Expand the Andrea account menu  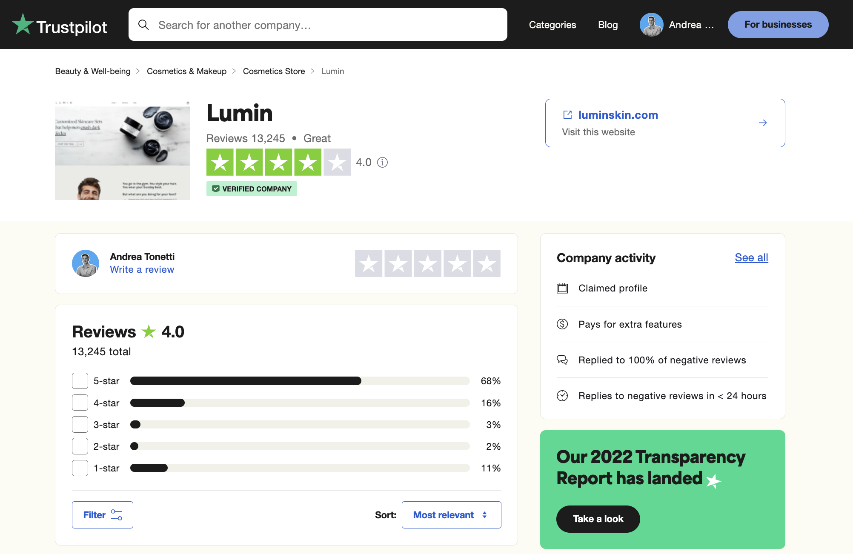690,25
